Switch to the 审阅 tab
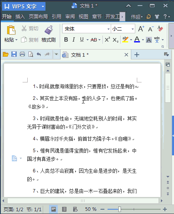174x214 pixels. pos(70,17)
